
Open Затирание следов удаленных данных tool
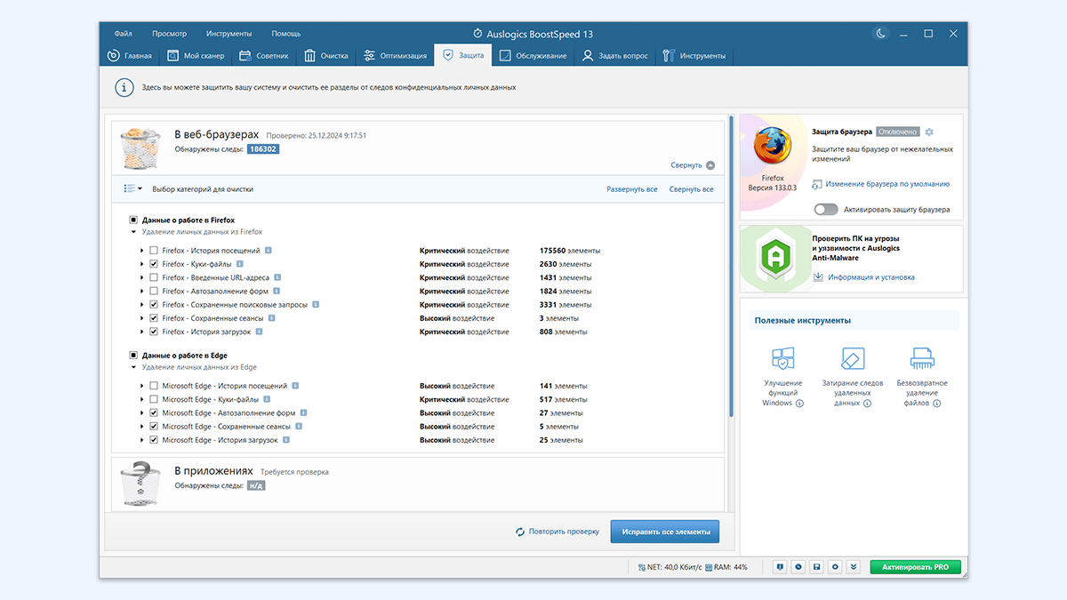(x=853, y=377)
